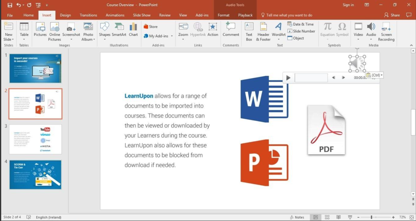
Task: Click Tell me what you want to do
Action: pos(287,15)
